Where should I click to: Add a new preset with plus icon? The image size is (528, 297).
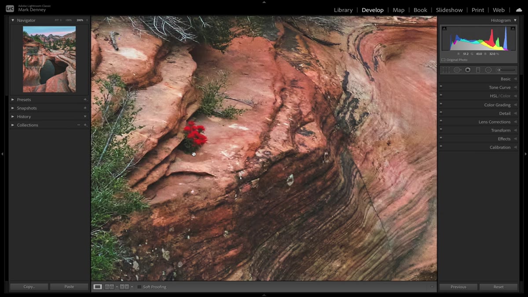[x=85, y=100]
